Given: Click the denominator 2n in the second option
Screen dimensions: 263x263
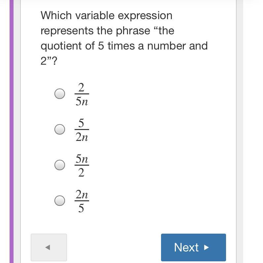Looking at the screenshot, I should [82, 137].
